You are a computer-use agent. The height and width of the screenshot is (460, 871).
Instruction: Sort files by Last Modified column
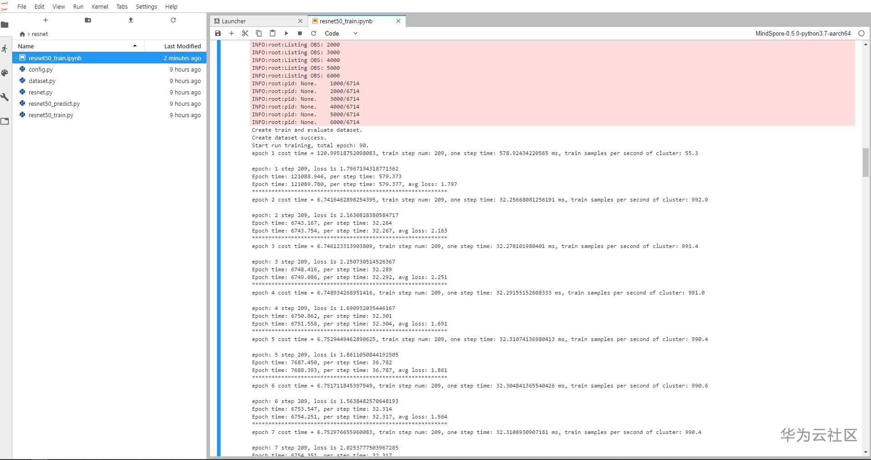tap(175, 46)
